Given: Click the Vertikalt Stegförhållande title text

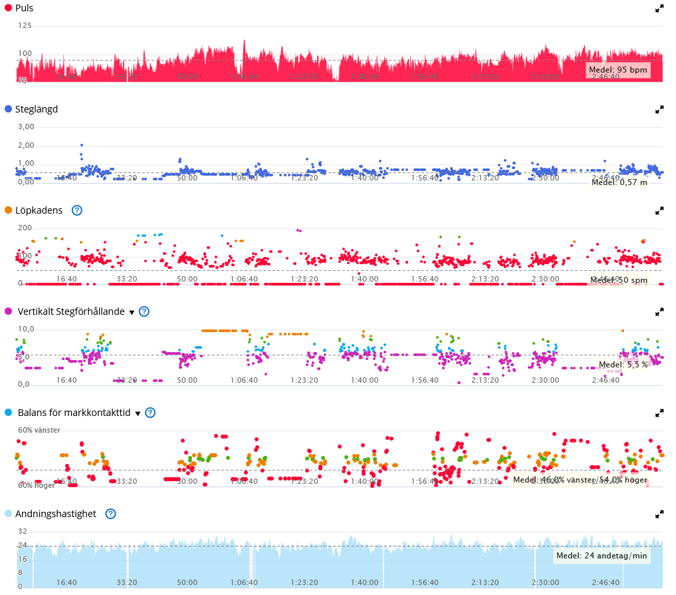Looking at the screenshot, I should tap(71, 311).
